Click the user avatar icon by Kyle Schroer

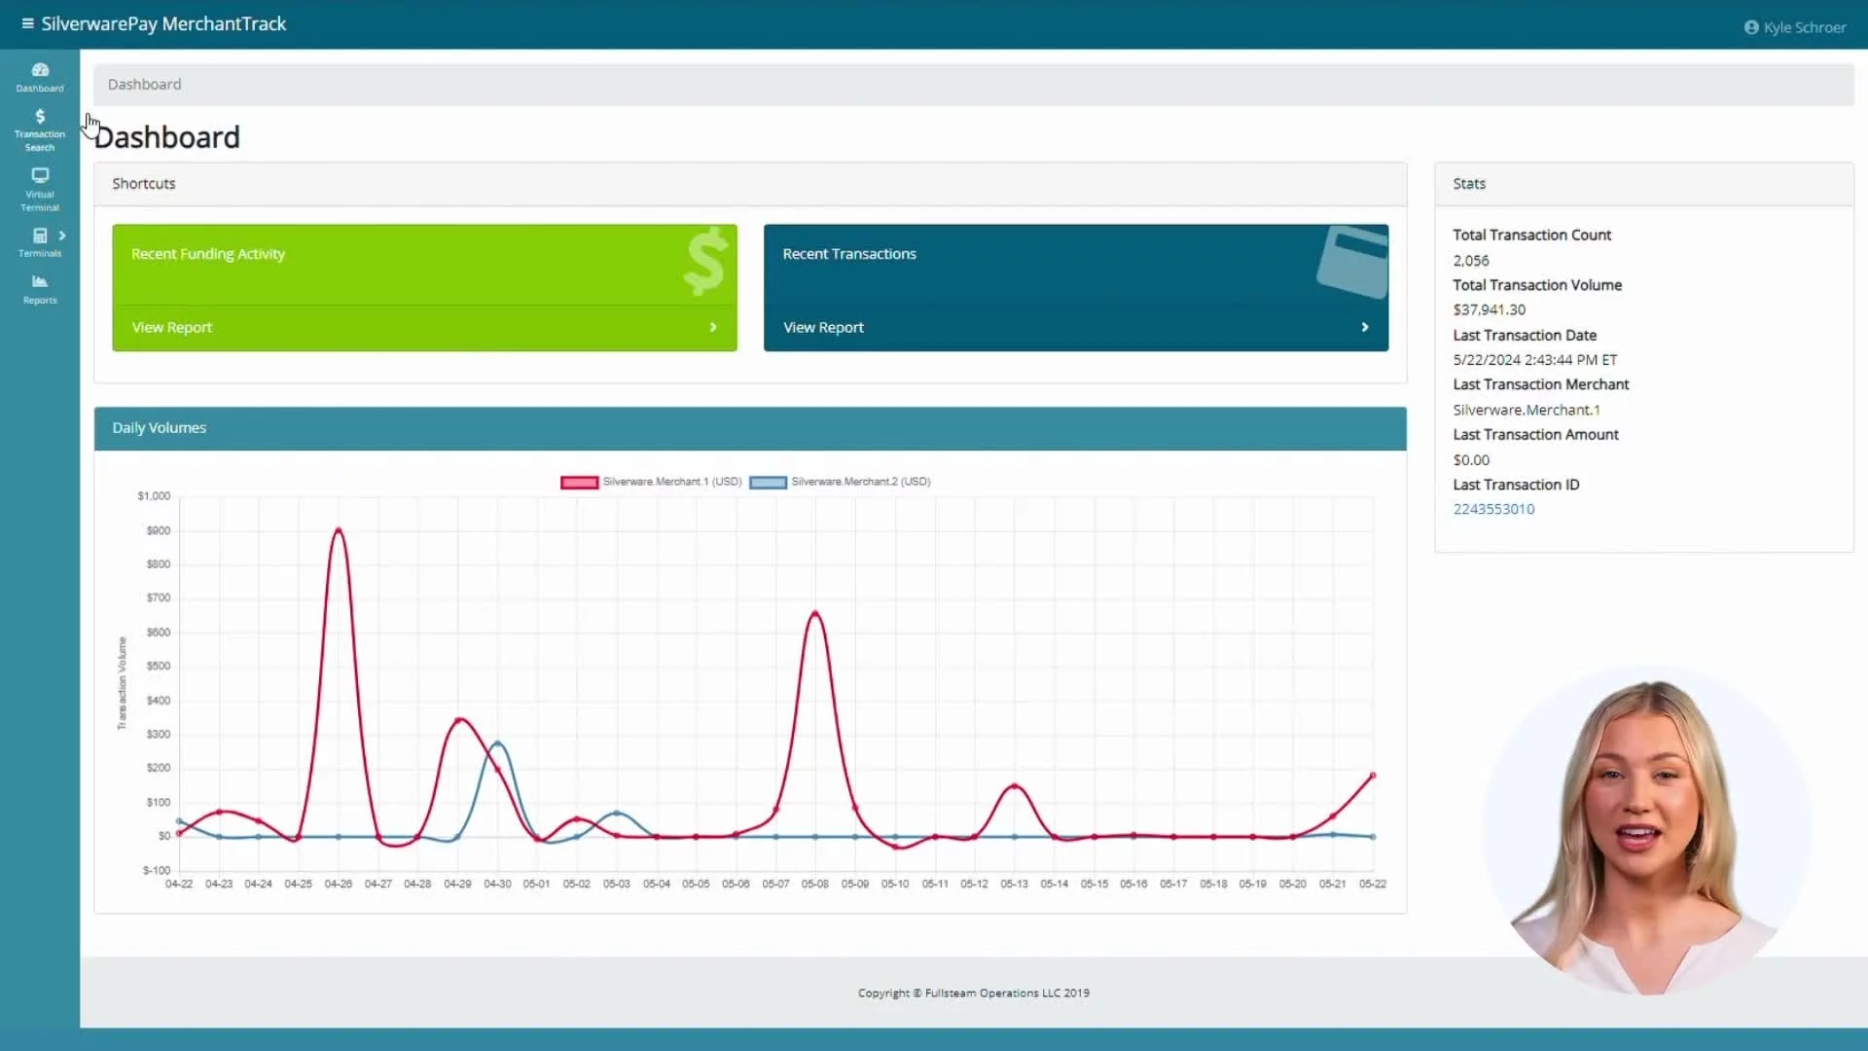(x=1751, y=27)
